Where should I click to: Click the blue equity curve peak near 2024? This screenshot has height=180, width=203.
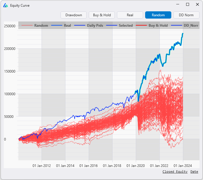pos(183,34)
